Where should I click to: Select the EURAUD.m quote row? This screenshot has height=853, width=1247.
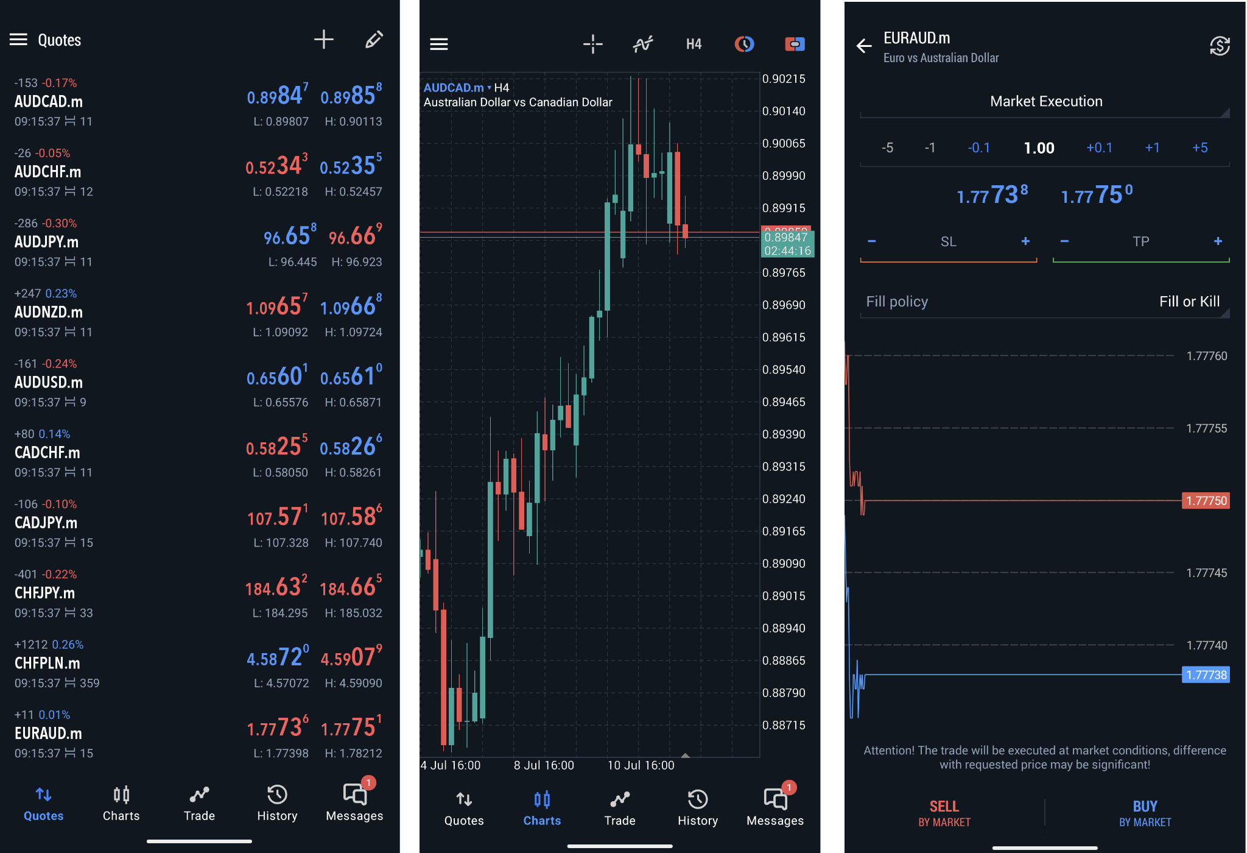[x=199, y=734]
